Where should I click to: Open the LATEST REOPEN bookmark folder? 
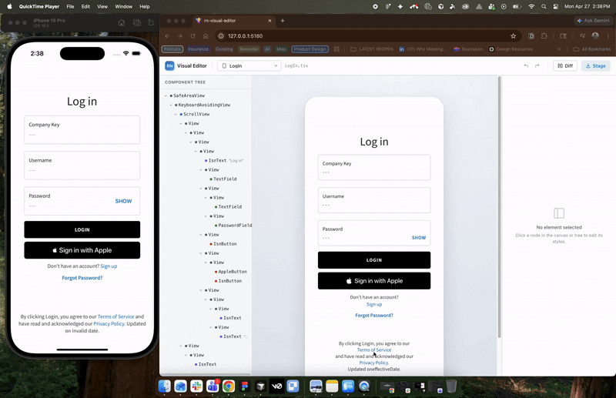[372, 49]
